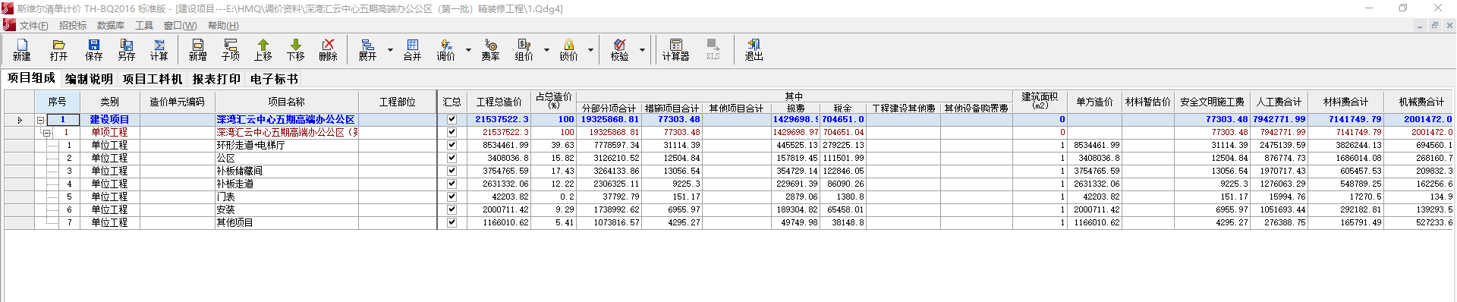Click the 工程总造价 column header
Viewport: 1457px width, 302px height.
(499, 102)
